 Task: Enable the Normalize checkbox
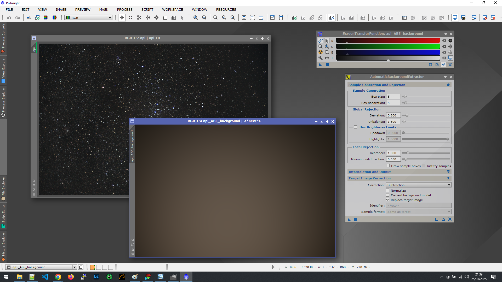coord(388,190)
